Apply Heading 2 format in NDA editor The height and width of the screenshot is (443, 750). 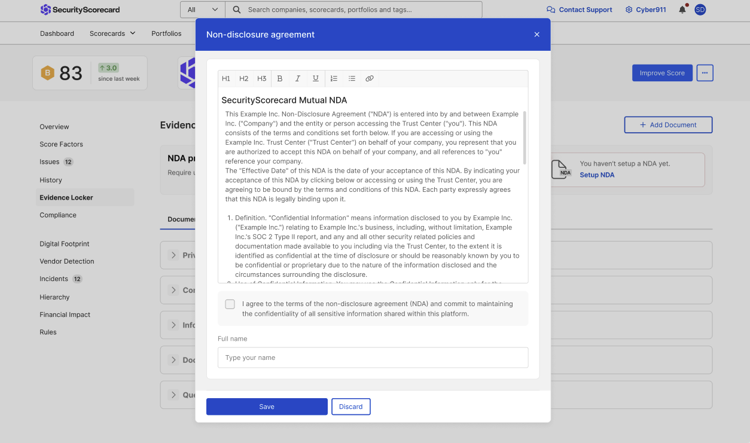coord(244,78)
